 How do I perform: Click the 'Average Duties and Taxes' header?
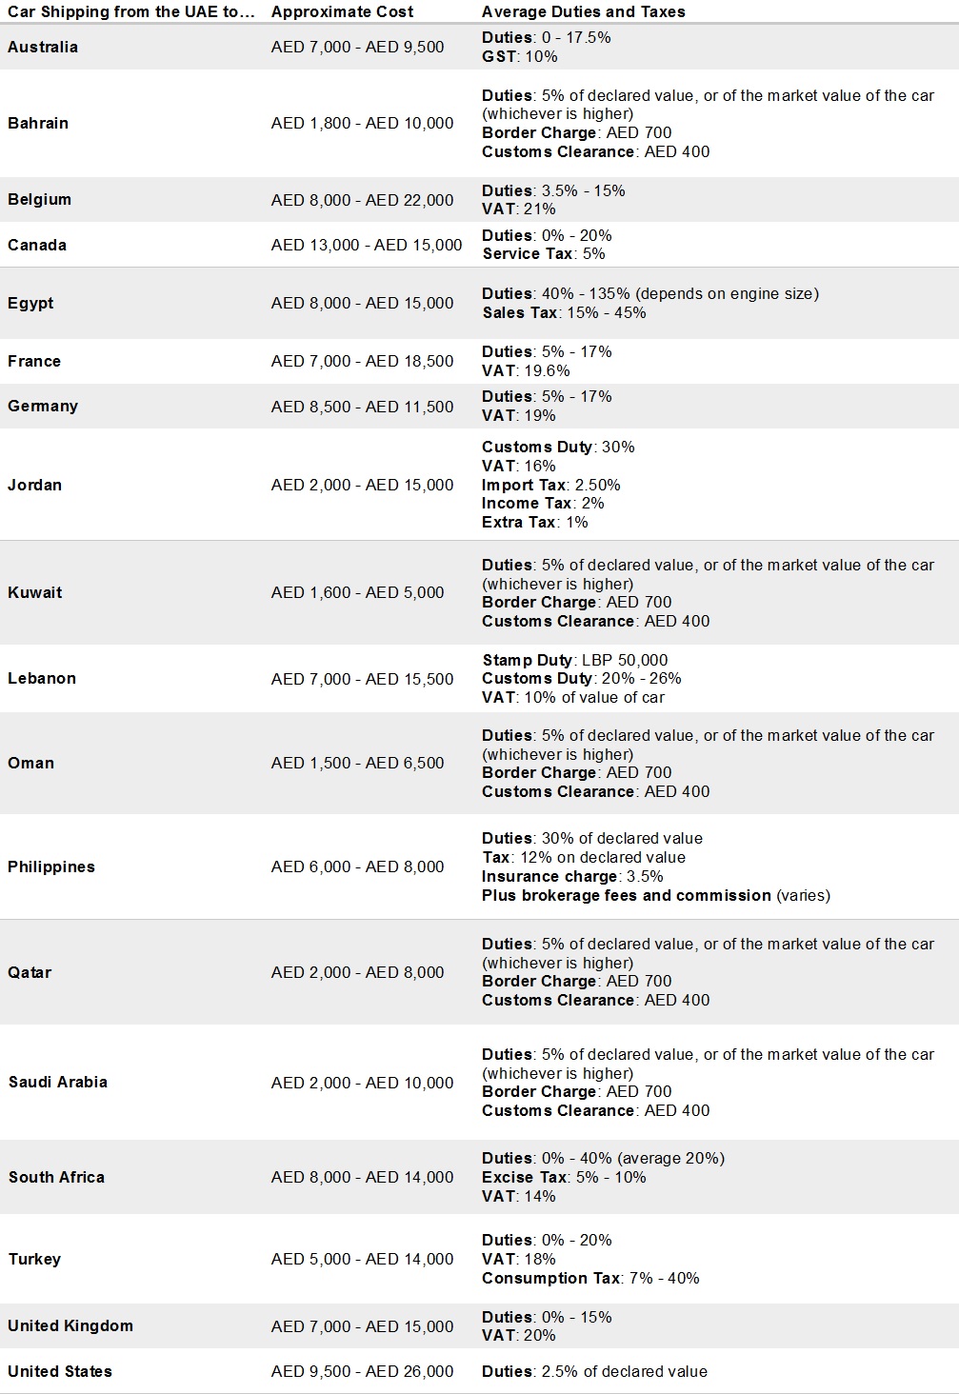584,11
